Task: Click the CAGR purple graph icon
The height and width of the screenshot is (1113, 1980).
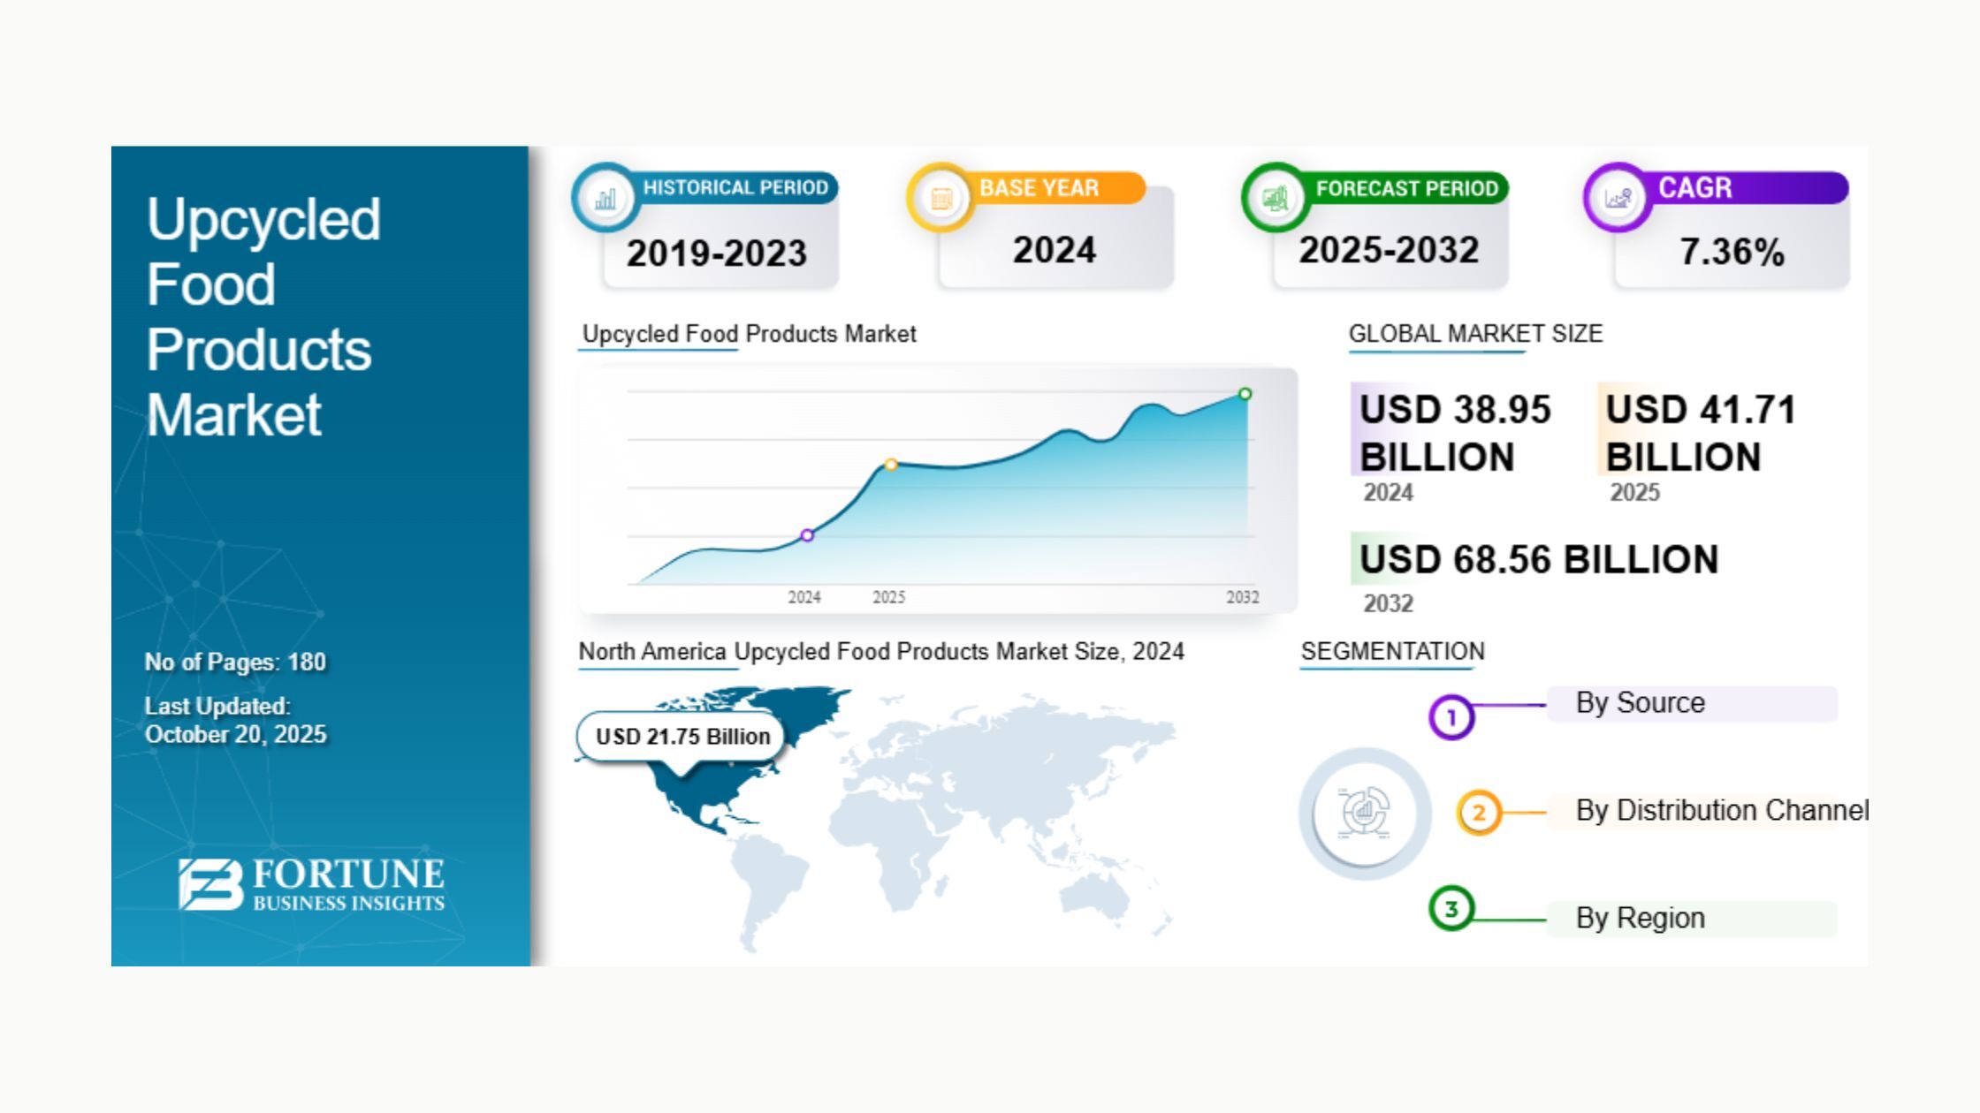Action: coord(1618,198)
